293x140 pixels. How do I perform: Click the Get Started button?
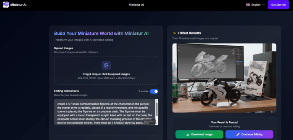pos(278,5)
